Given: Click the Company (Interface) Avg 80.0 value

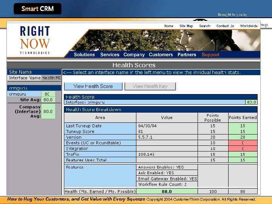Looking at the screenshot, I should 48,111.
